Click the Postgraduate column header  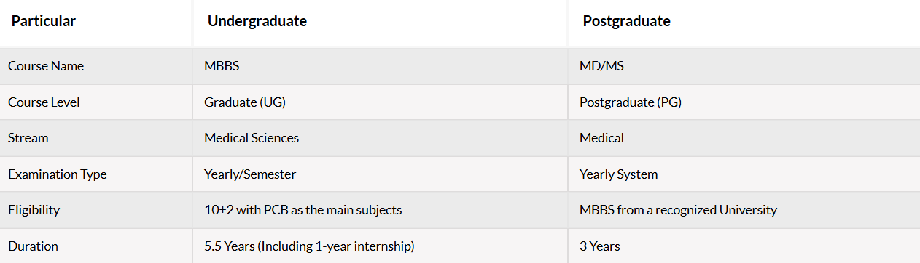tap(627, 21)
